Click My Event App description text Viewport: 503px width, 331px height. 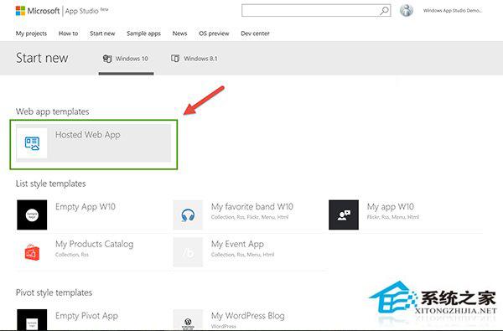click(x=242, y=255)
